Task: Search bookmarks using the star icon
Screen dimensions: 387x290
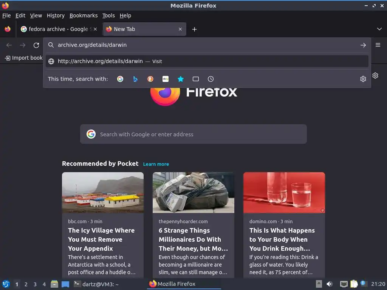Action: 181,79
